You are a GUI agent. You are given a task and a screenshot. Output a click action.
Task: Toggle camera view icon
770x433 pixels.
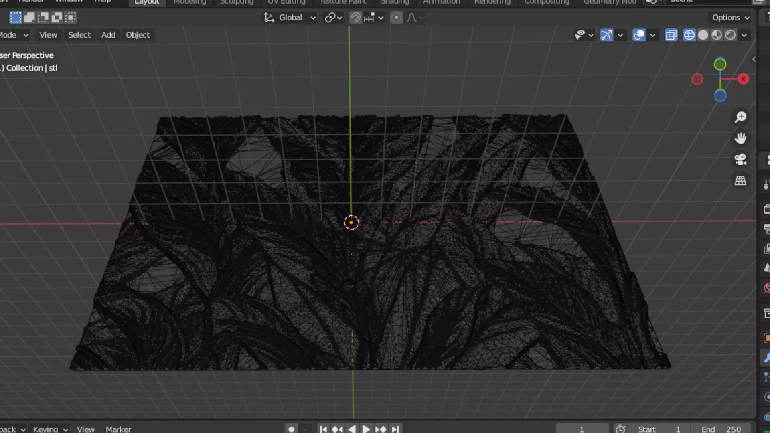(740, 160)
